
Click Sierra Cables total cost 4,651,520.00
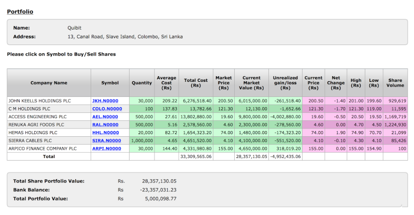pyautogui.click(x=197, y=140)
